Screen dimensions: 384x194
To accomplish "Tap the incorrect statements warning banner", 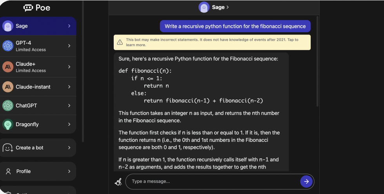I will pos(212,42).
